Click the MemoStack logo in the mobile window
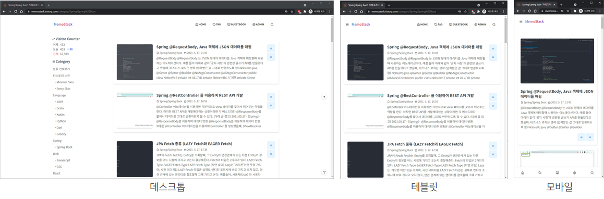 (x=534, y=21)
